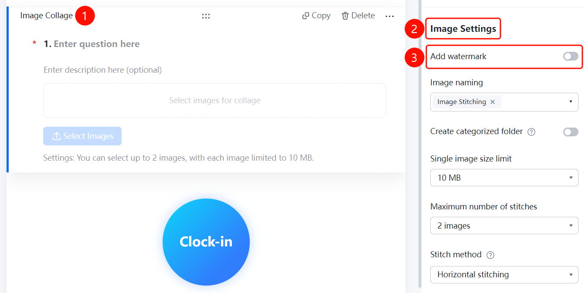Expand the Maximum number of stitches dropdown
The image size is (585, 293).
(504, 226)
